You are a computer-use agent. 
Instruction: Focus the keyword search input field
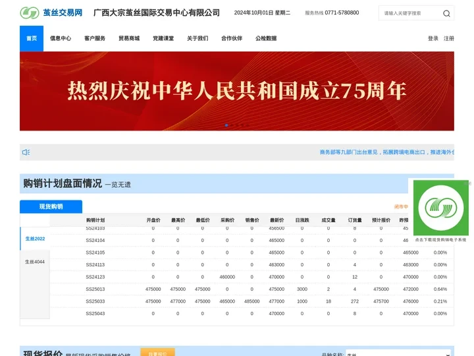pos(411,13)
